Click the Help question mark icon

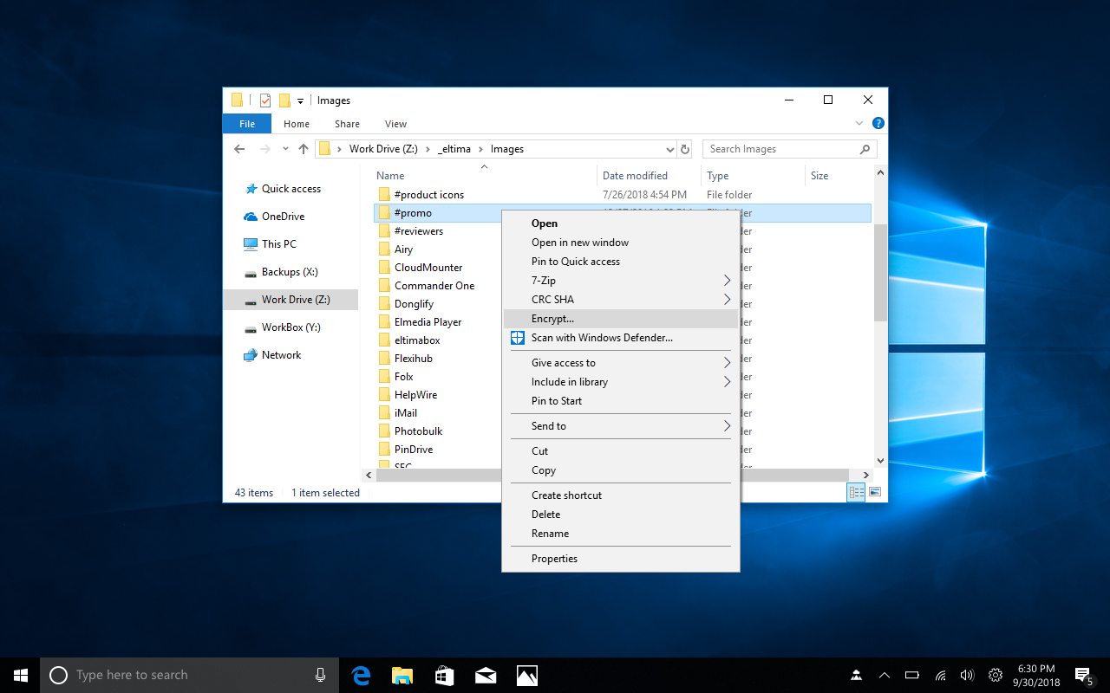click(x=878, y=124)
